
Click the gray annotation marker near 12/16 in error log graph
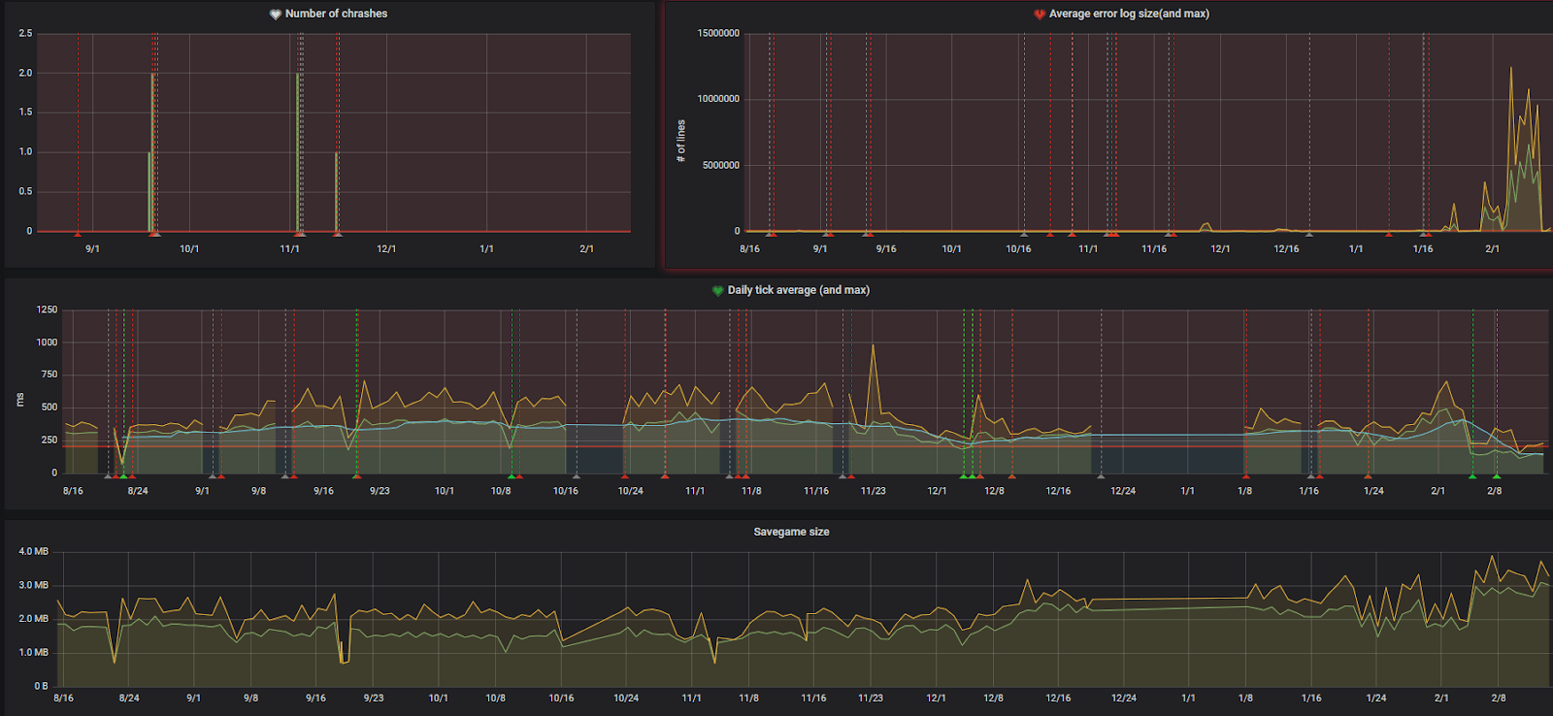1308,233
